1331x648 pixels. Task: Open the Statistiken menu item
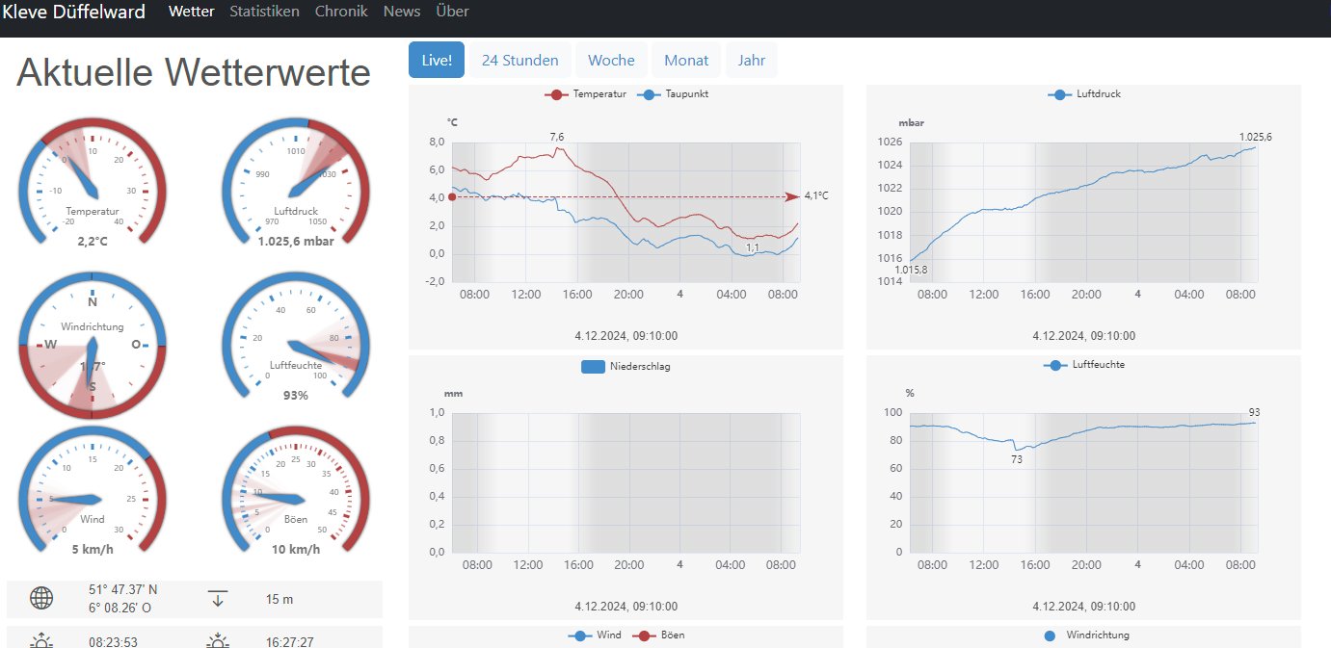point(264,12)
